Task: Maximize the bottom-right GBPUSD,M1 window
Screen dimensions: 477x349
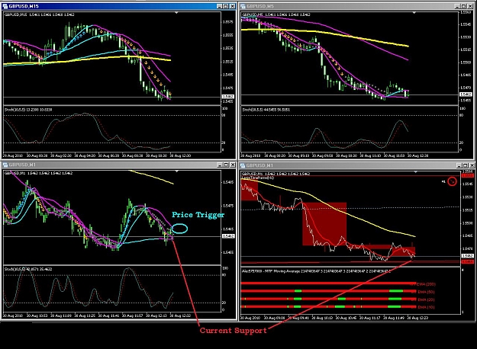Action: pos(465,165)
